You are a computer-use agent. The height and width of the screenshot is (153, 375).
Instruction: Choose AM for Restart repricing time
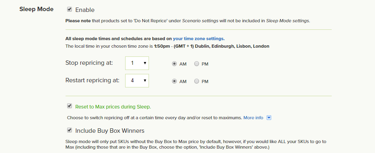[174, 81]
